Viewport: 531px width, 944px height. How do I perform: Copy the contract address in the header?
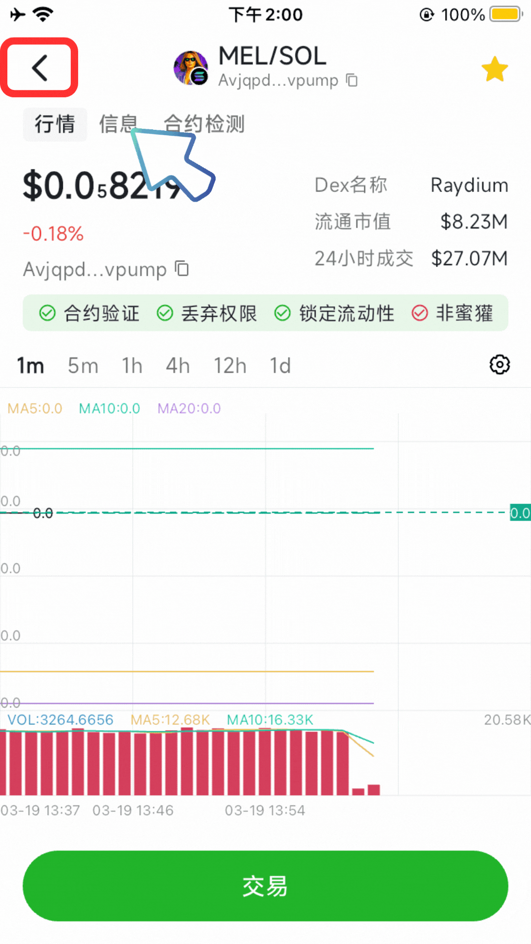[352, 80]
